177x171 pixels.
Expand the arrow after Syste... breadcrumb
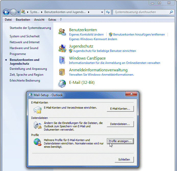(42, 12)
